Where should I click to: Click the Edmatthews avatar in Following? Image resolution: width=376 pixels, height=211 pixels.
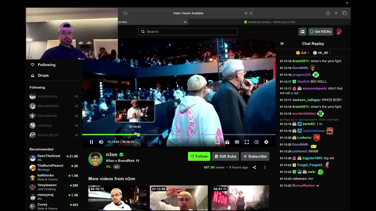33,116
